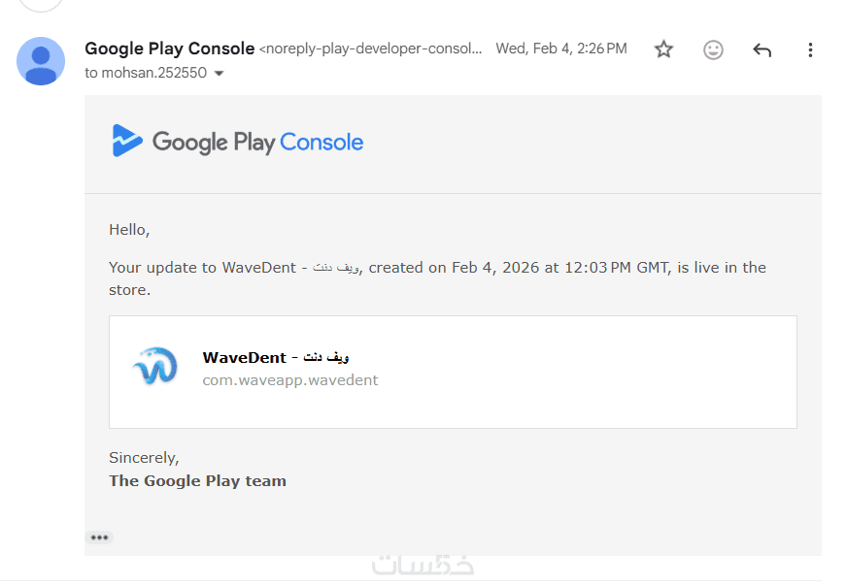Click the partial avatar circle above the sender
This screenshot has height=587, width=846.
(41, 4)
